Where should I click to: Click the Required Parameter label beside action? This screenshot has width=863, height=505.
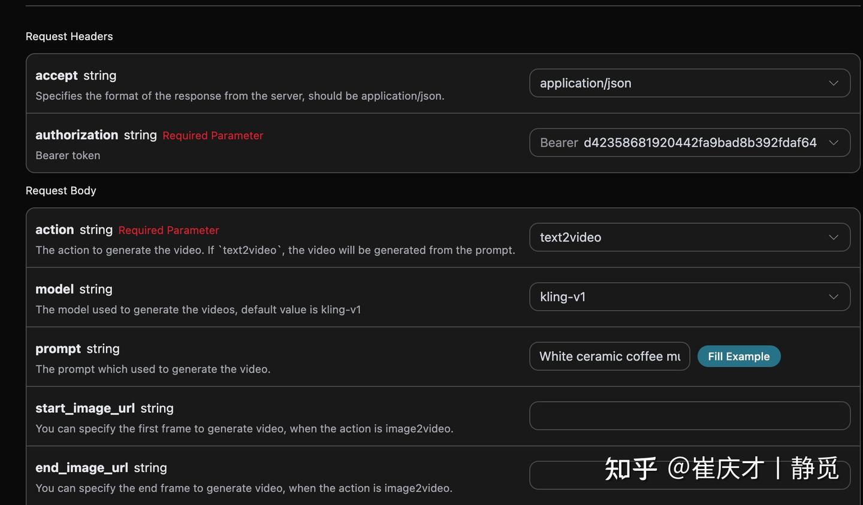click(168, 230)
